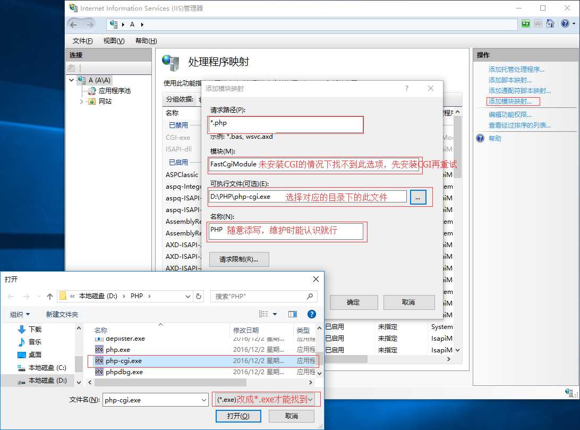Open the 视图(V) menu
580x430 pixels.
coord(114,41)
